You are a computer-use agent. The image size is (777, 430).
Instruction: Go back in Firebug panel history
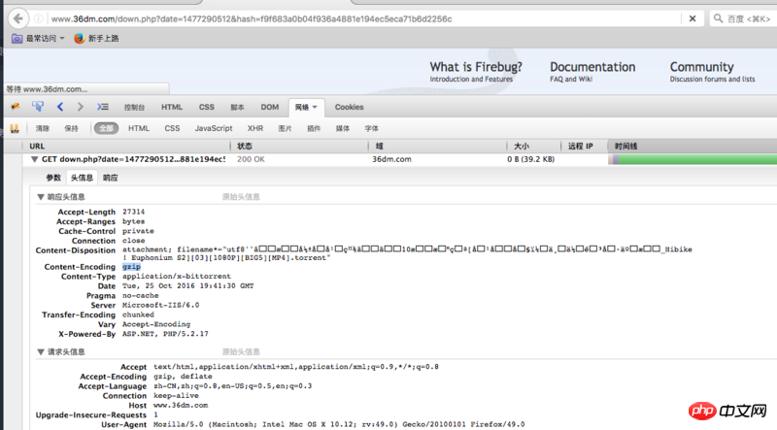60,107
